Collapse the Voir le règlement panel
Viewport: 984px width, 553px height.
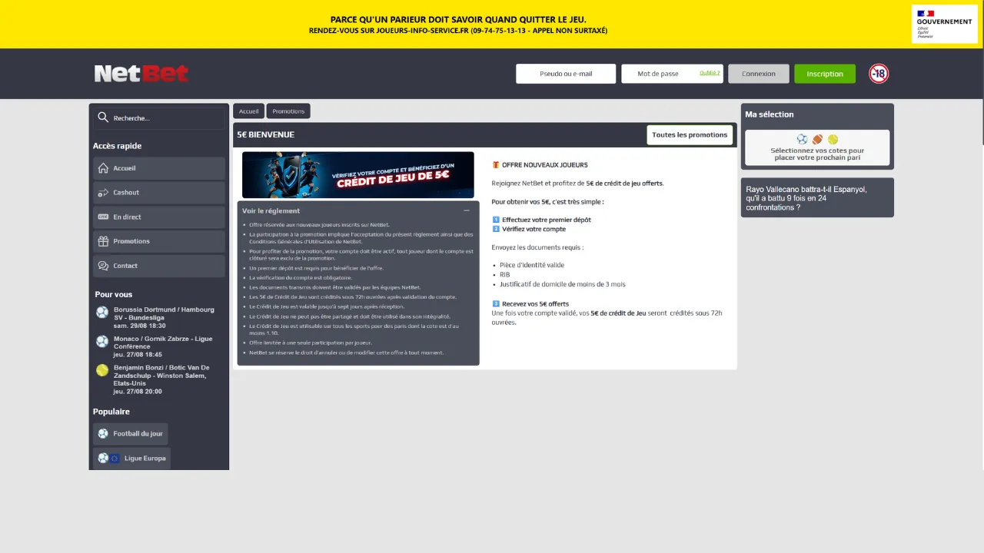pyautogui.click(x=467, y=210)
